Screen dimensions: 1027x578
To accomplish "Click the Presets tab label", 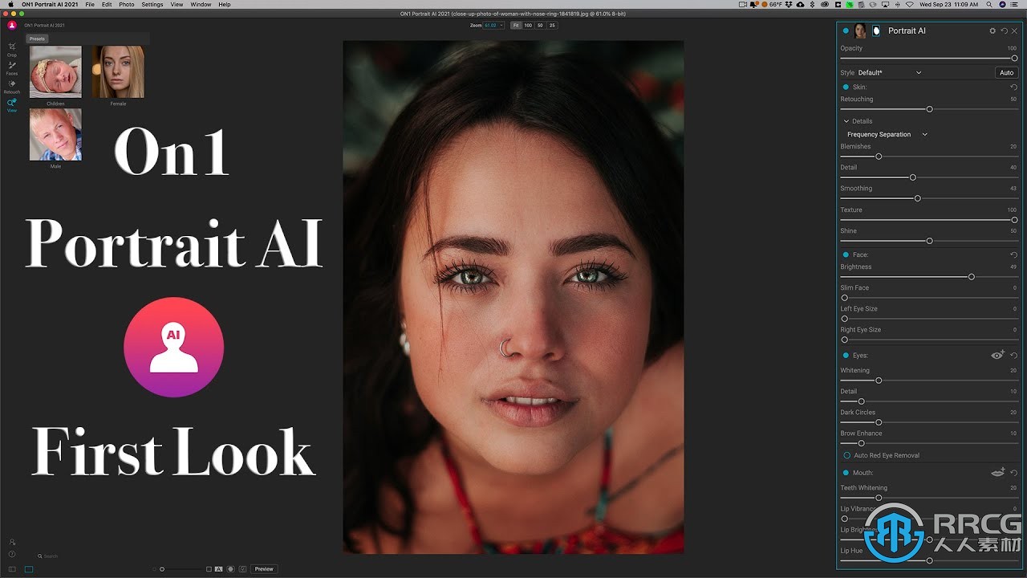I will pos(37,39).
